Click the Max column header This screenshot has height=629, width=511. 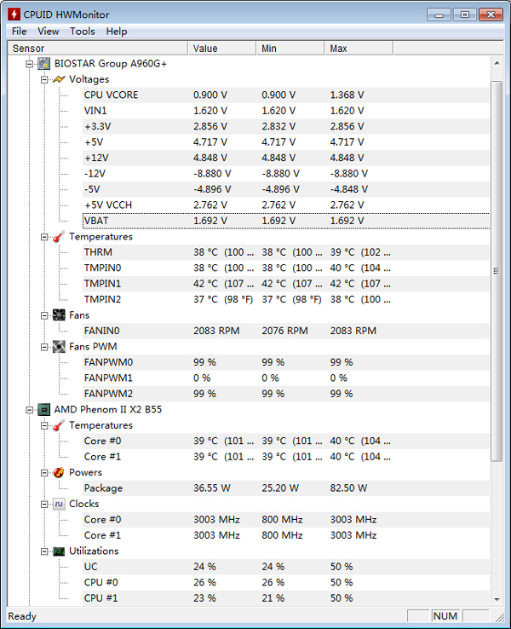(x=359, y=48)
